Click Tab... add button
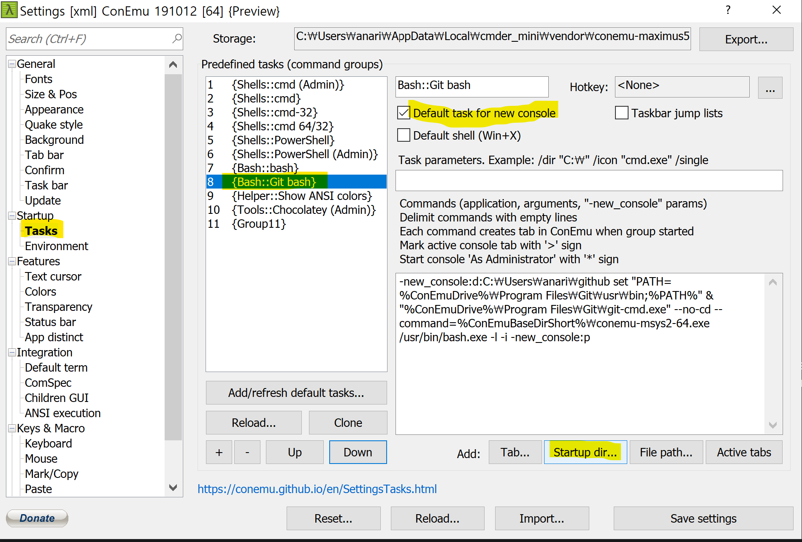 pyautogui.click(x=515, y=452)
